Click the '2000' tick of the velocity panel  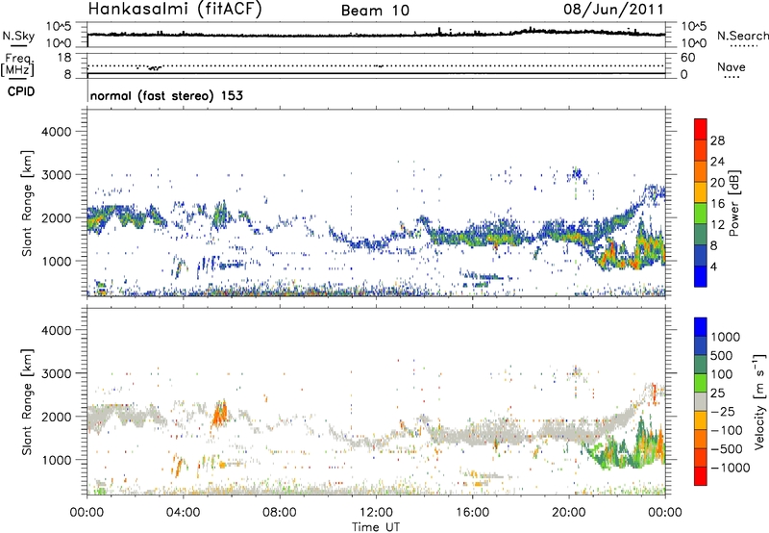[56, 417]
